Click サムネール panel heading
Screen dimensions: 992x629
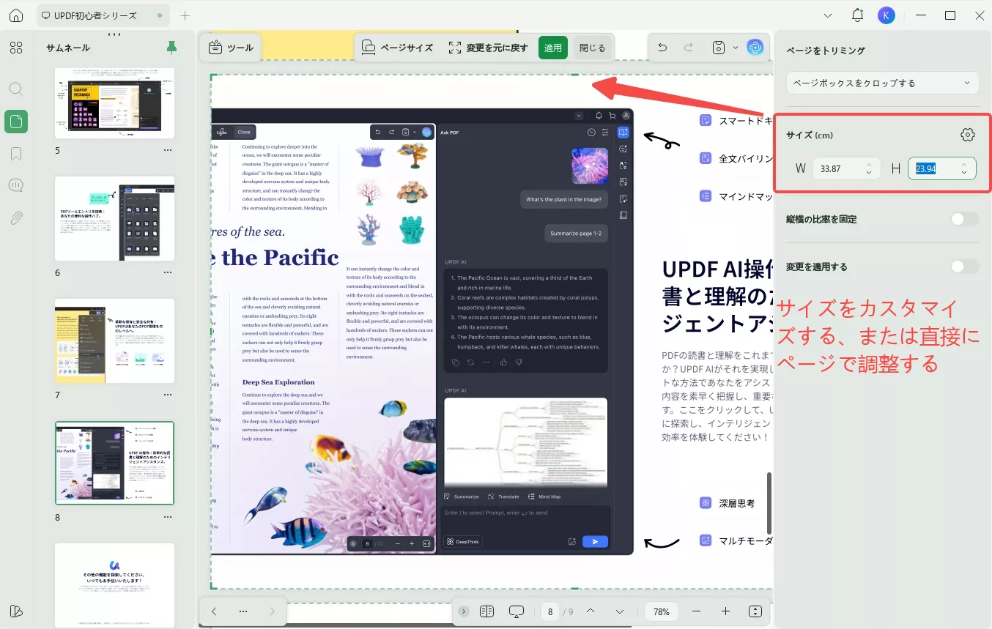pyautogui.click(x=68, y=48)
